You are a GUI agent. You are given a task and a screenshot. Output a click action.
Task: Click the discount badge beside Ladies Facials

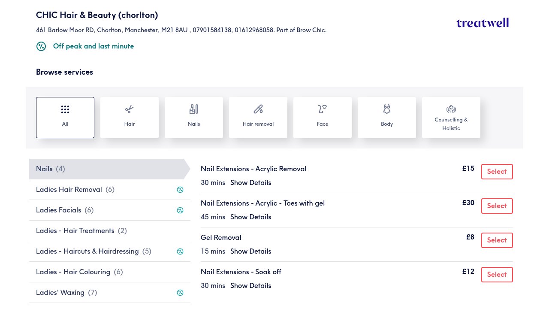(180, 210)
